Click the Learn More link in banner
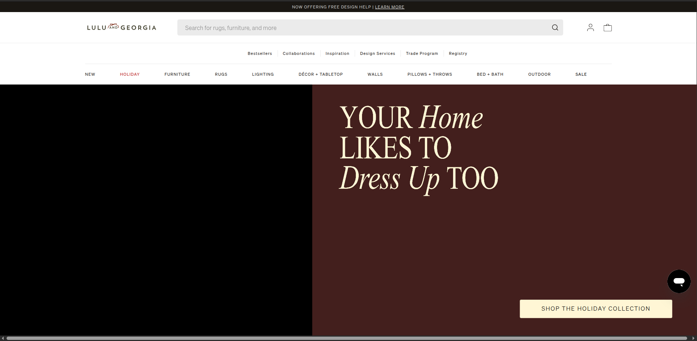 coord(389,7)
